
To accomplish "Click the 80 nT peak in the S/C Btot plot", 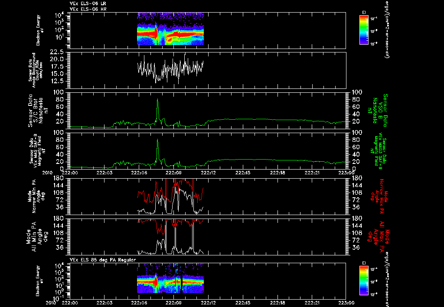I will (x=158, y=100).
